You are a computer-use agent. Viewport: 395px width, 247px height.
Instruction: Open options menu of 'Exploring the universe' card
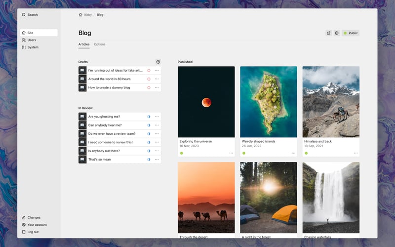[231, 153]
